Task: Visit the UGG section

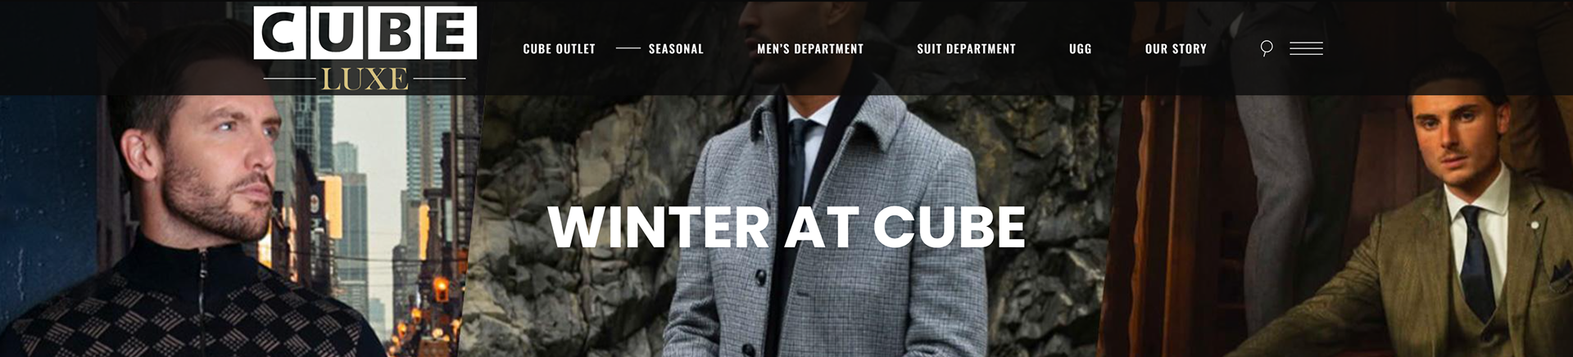Action: [1080, 49]
